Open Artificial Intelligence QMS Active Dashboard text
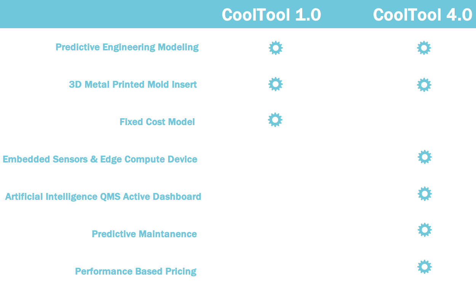 103,196
